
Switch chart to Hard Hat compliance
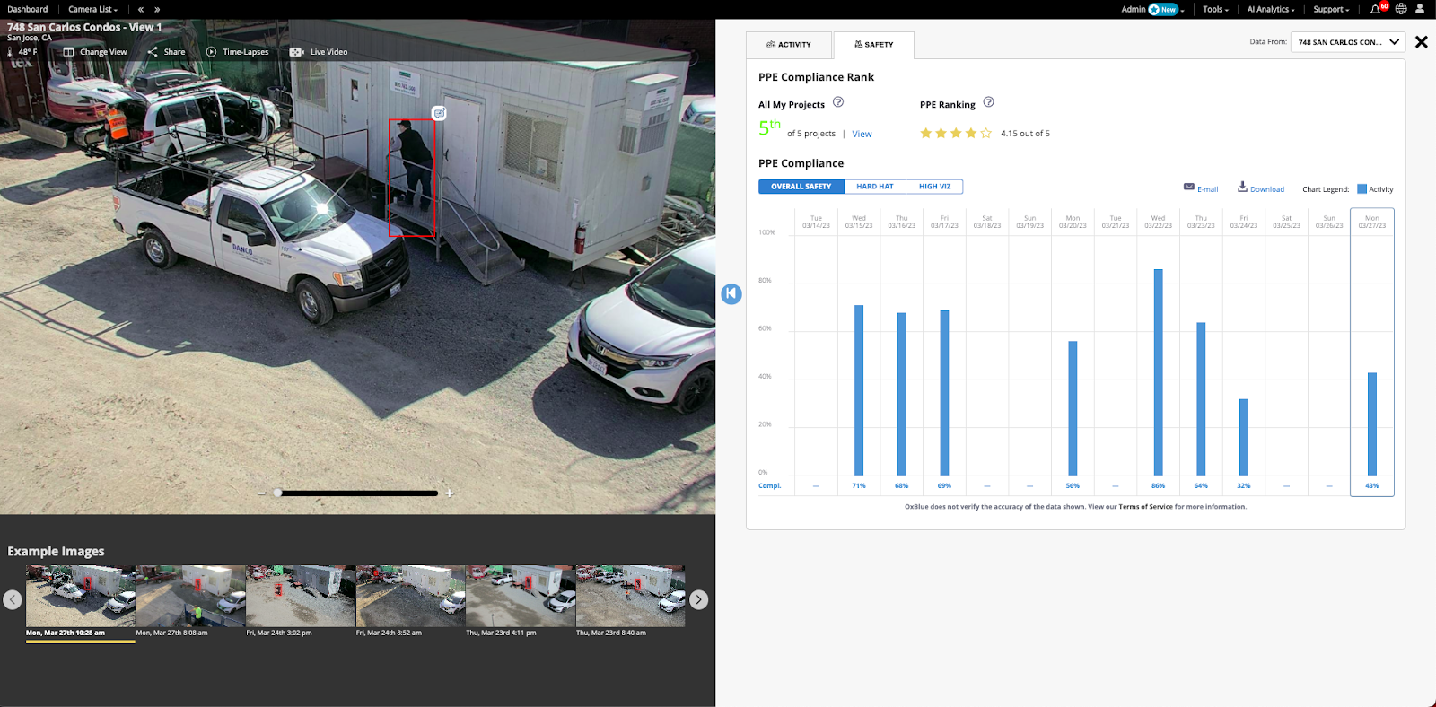[874, 187]
